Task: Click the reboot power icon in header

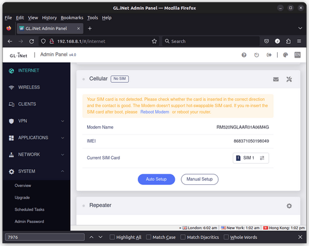Action: coord(257,55)
